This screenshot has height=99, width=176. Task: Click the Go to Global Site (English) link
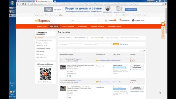point(140,15)
